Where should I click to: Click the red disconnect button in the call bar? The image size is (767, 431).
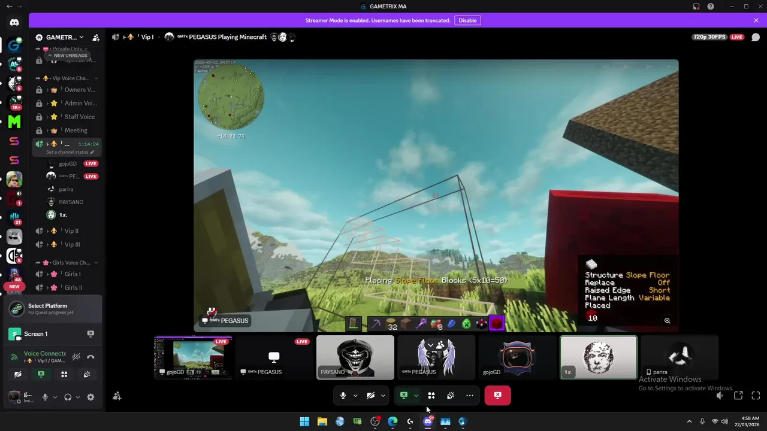[x=497, y=395]
